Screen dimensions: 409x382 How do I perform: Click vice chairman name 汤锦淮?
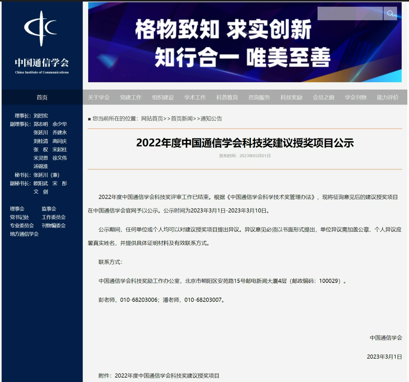point(41,166)
